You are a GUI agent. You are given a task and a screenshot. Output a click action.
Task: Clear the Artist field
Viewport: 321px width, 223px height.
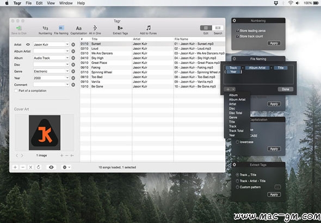[73, 44]
